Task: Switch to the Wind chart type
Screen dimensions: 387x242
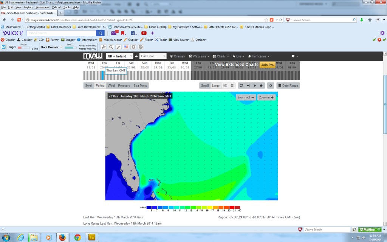Action: (111, 85)
